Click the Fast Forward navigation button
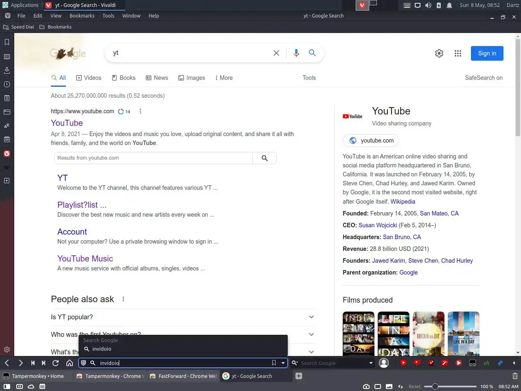Image resolution: width=521 pixels, height=391 pixels. (x=44, y=363)
